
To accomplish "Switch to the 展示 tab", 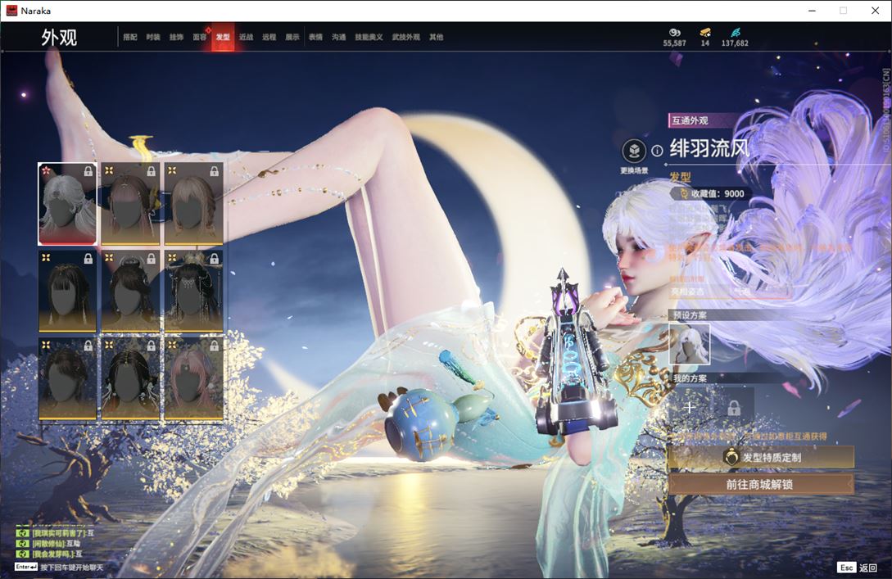I will pos(292,37).
